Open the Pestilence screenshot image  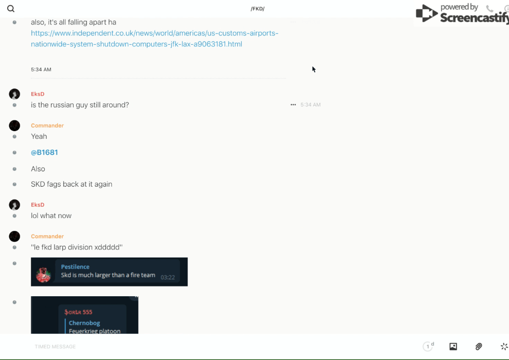pyautogui.click(x=109, y=272)
